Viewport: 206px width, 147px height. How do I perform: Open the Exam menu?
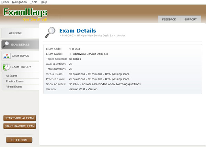pyautogui.click(x=5, y=2)
